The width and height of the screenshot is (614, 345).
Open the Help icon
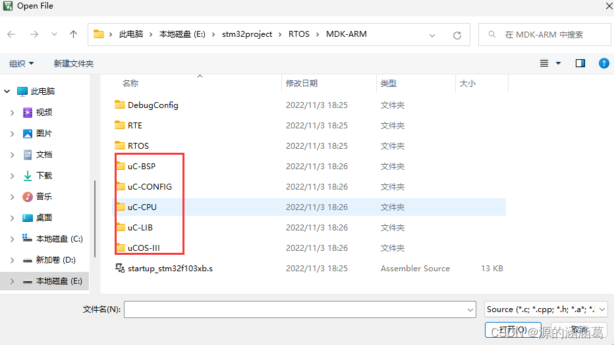(x=604, y=63)
